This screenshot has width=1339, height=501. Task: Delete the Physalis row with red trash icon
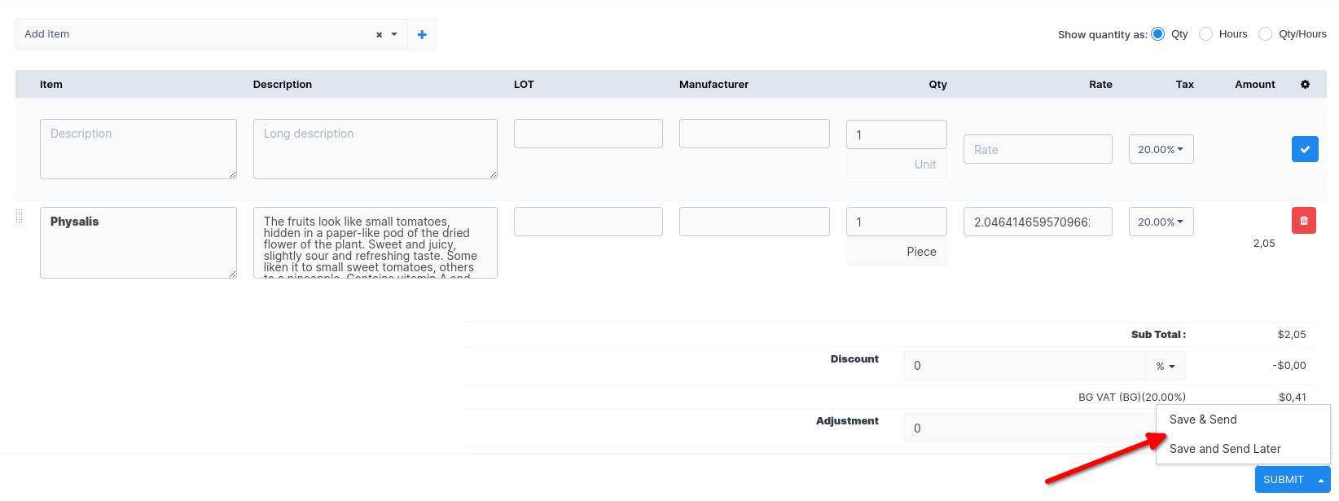[1303, 221]
